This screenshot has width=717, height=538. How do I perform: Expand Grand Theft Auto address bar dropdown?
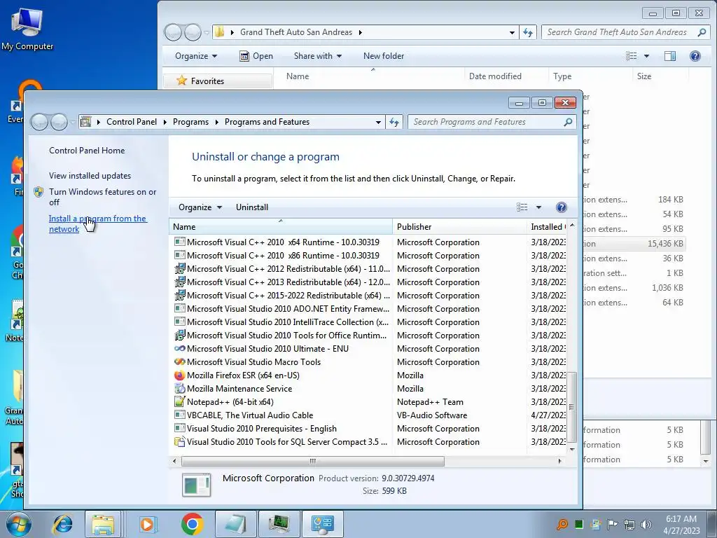pos(512,32)
